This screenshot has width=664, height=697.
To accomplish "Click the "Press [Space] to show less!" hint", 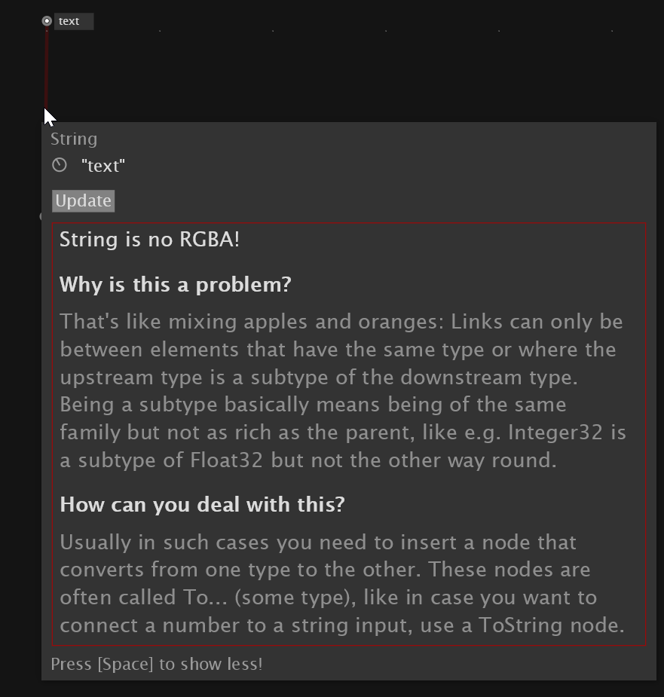I will [x=157, y=664].
